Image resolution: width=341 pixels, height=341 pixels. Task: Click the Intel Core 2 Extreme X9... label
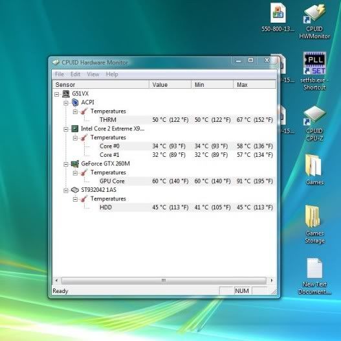pyautogui.click(x=113, y=128)
